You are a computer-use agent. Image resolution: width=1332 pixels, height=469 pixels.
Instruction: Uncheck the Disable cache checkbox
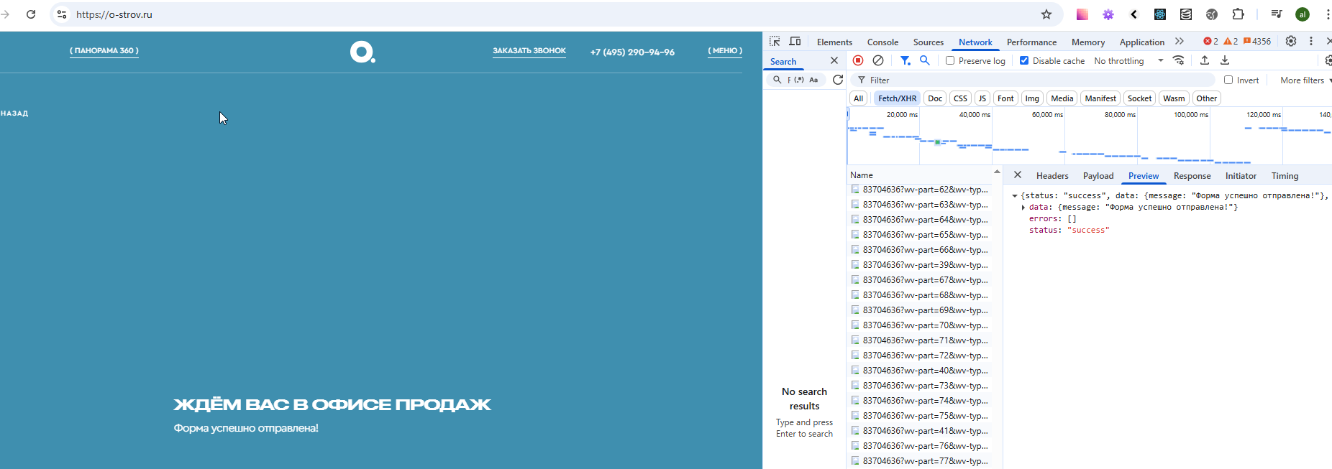1024,61
